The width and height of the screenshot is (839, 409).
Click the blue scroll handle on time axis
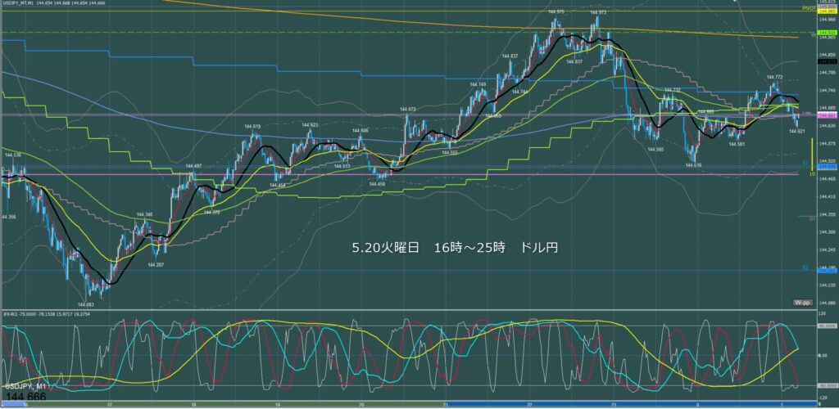coord(13,405)
